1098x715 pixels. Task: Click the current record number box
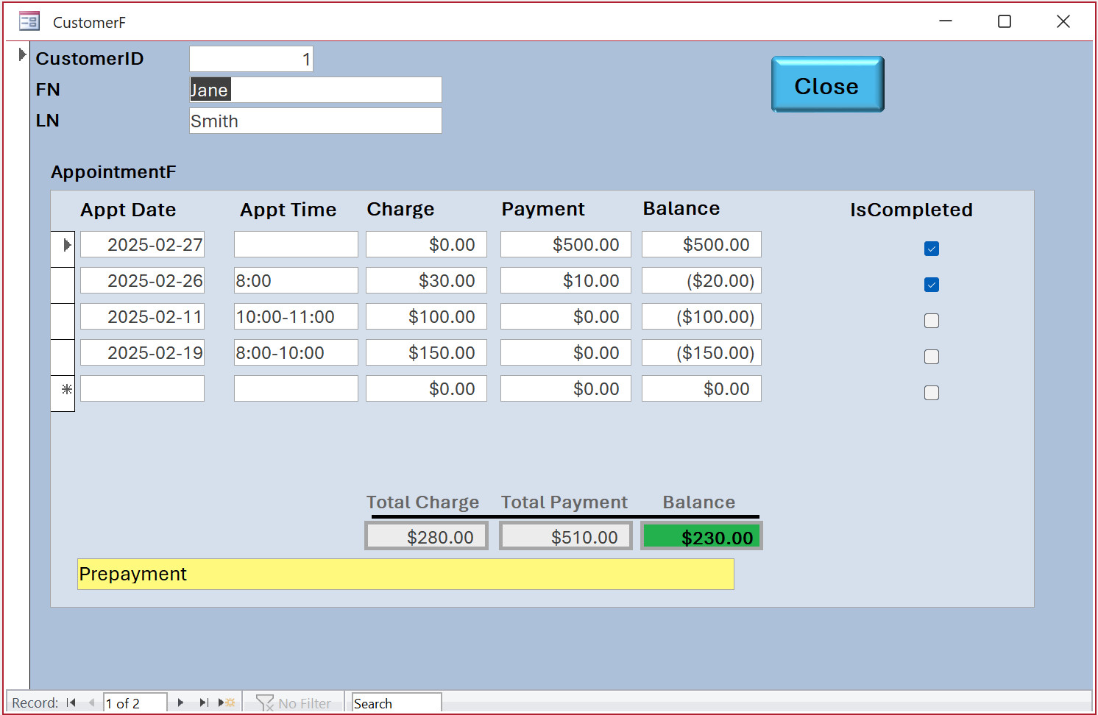134,703
